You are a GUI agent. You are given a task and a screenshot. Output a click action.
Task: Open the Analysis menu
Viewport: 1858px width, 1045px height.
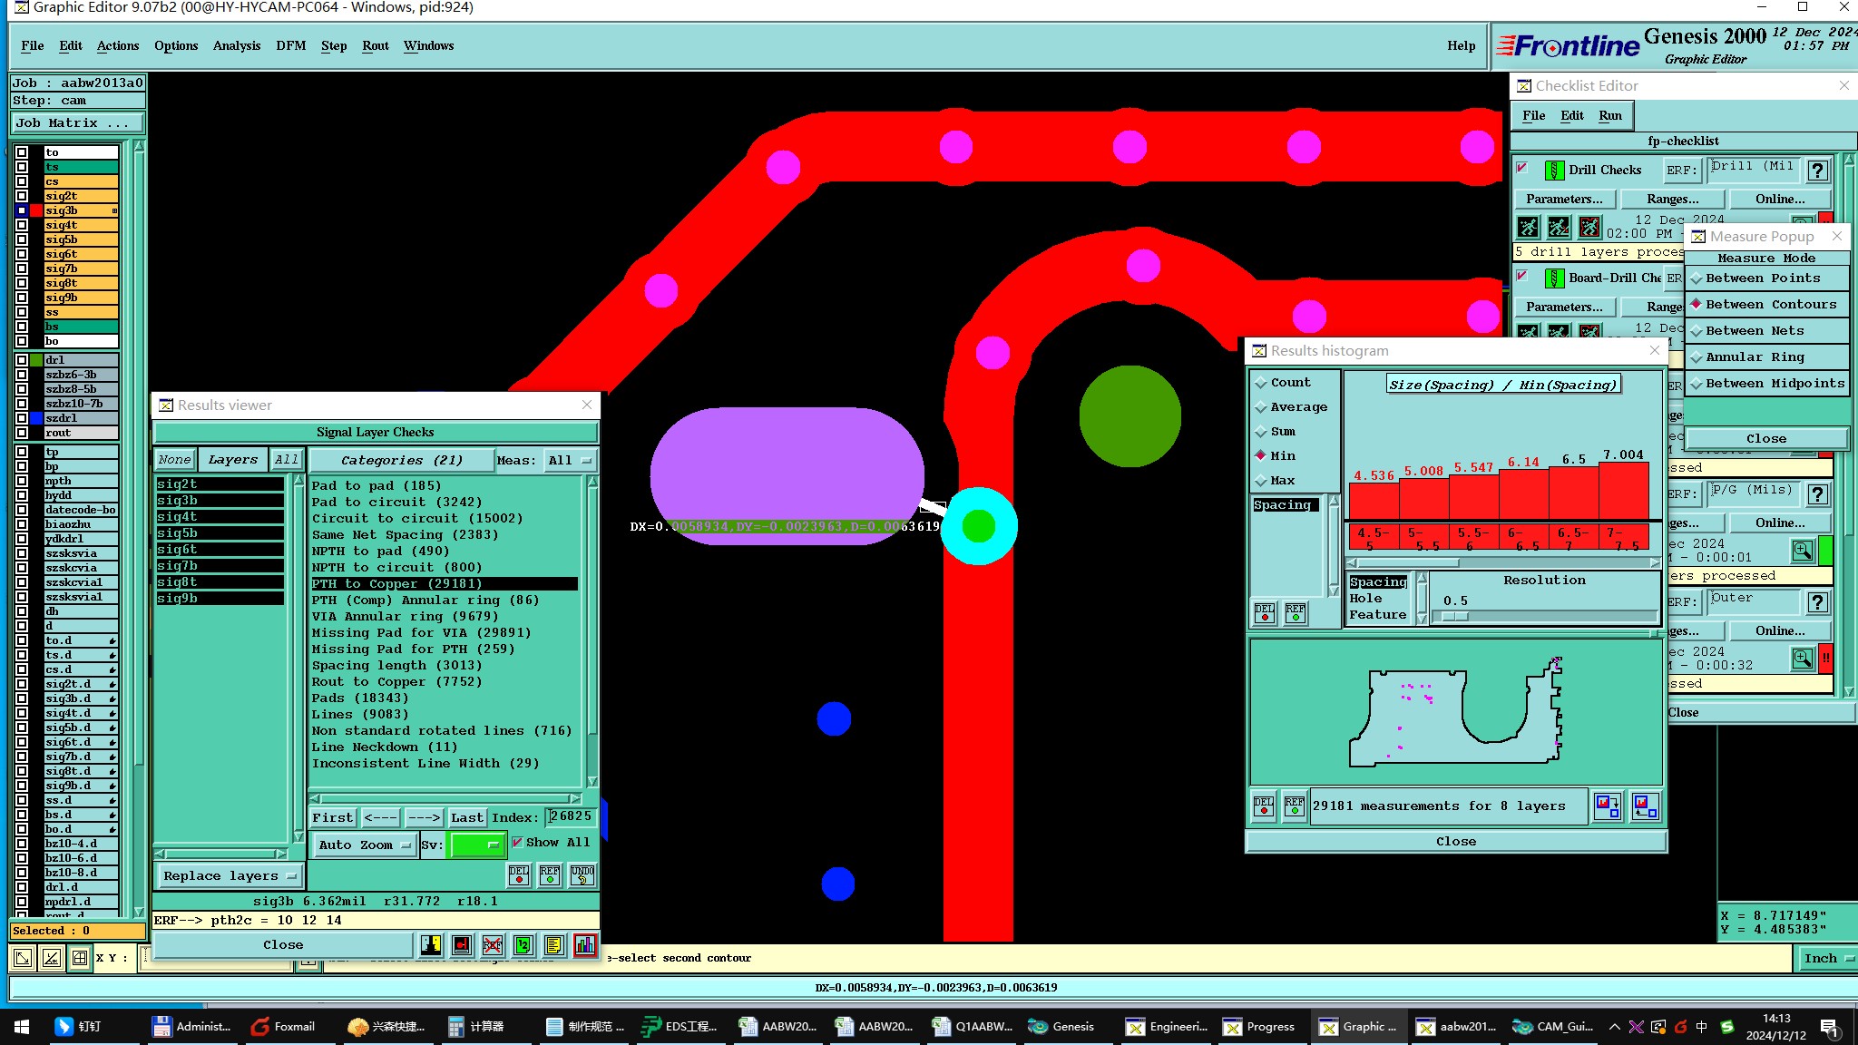tap(236, 45)
